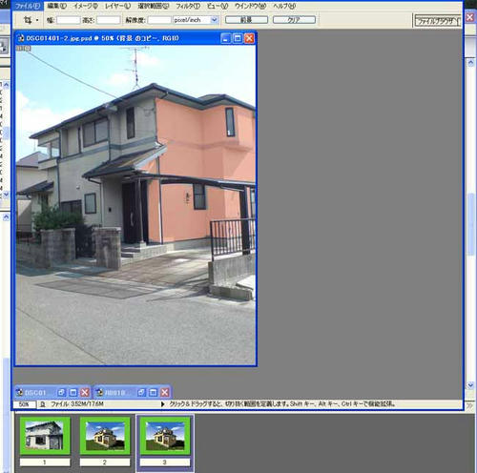Screen dimensions: 477x473
Task: Open the 編集(E) menu
Action: 57,6
